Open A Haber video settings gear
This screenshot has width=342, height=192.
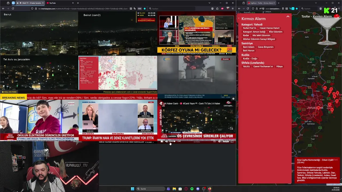click(x=219, y=141)
